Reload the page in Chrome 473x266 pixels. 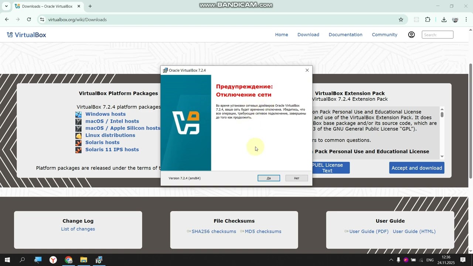(x=29, y=20)
